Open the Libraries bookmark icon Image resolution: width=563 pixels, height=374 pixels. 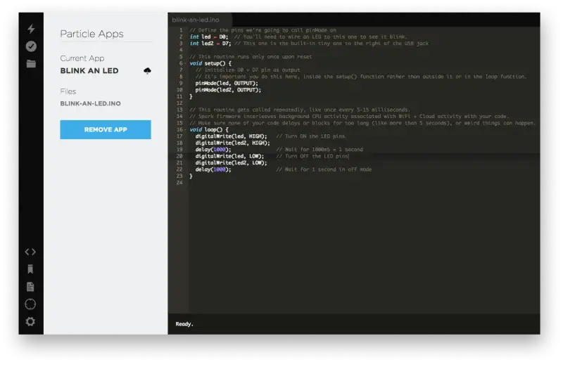tap(30, 269)
